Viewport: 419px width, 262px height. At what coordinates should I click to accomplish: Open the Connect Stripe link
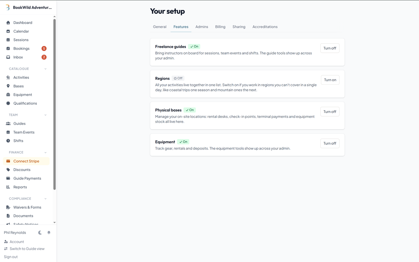pyautogui.click(x=26, y=161)
